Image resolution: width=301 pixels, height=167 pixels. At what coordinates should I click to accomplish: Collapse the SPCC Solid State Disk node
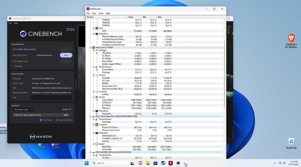(x=90, y=116)
